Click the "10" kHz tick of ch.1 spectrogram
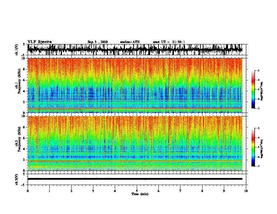 23,58
